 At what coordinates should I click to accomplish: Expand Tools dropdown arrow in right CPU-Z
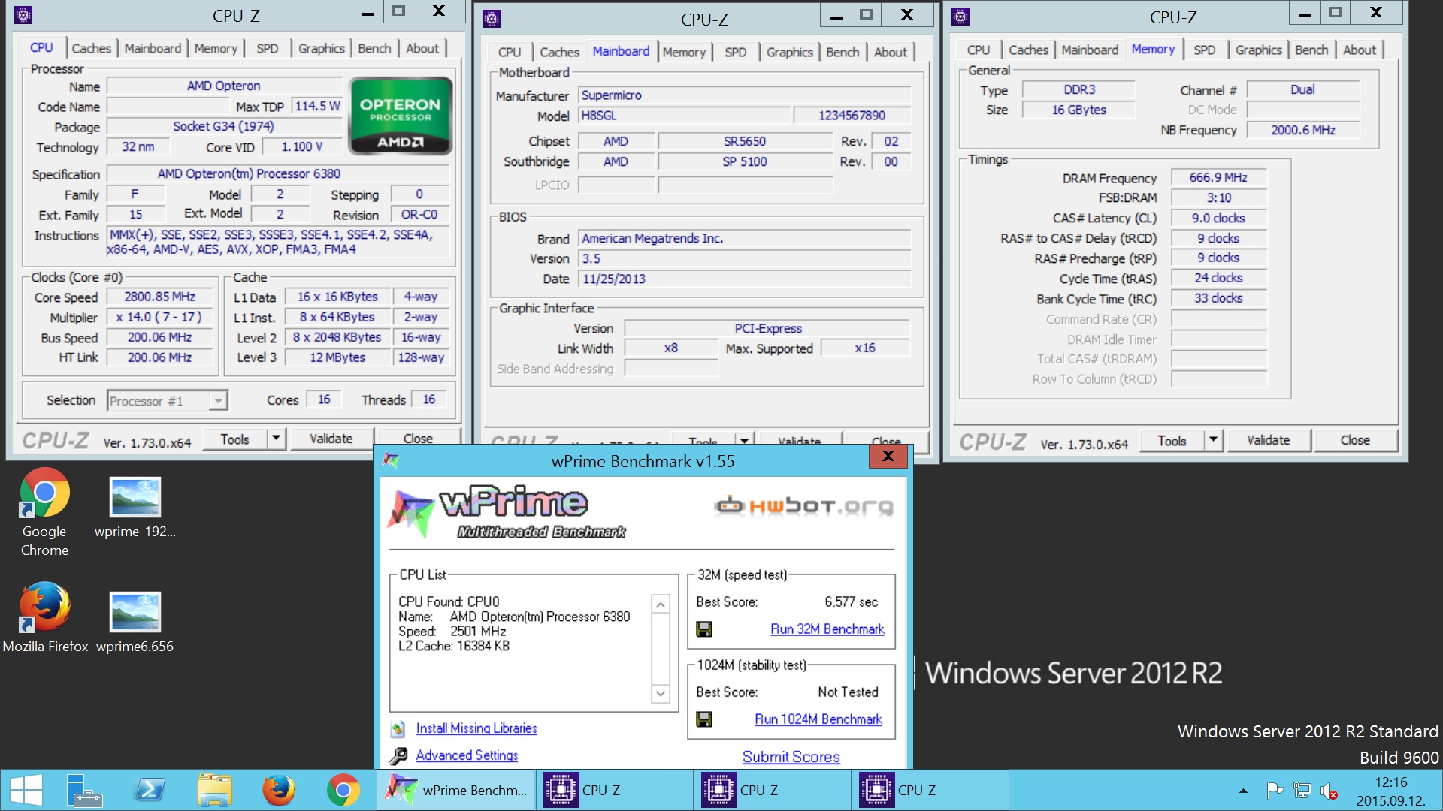(1213, 440)
